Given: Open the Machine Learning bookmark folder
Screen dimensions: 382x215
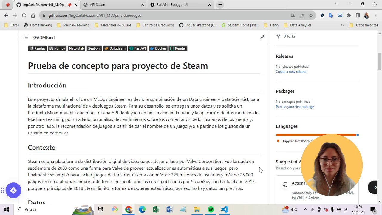Looking at the screenshot, I should 73,25.
